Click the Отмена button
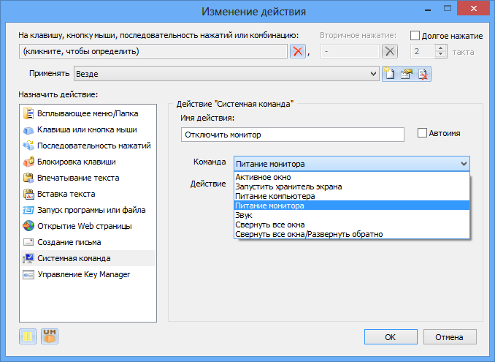 click(450, 337)
